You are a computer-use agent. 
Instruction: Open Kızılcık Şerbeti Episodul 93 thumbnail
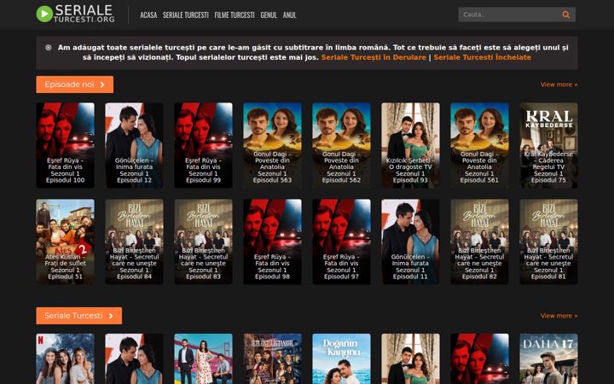coord(410,145)
